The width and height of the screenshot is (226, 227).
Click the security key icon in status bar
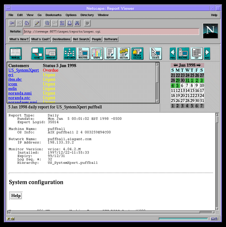10,218
